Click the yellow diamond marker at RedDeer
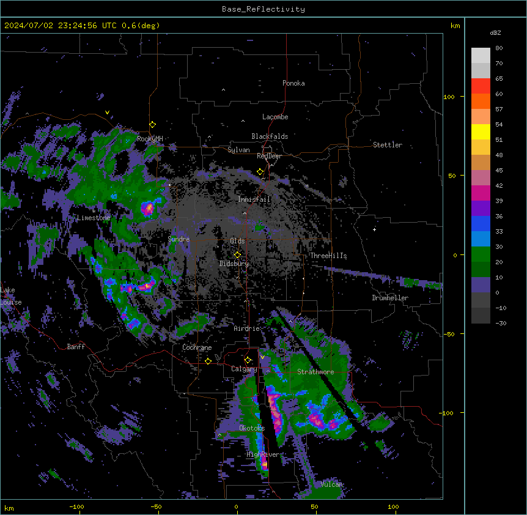 coord(260,172)
